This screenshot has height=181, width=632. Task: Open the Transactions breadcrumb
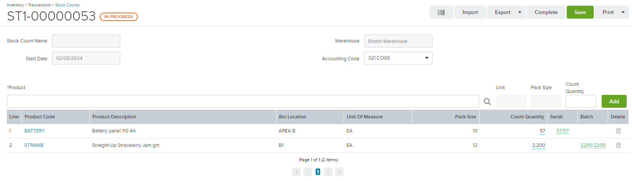tap(39, 5)
